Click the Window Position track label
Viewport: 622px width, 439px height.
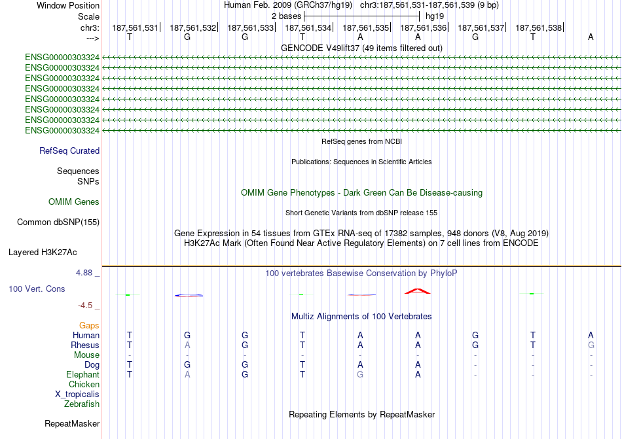click(x=68, y=5)
